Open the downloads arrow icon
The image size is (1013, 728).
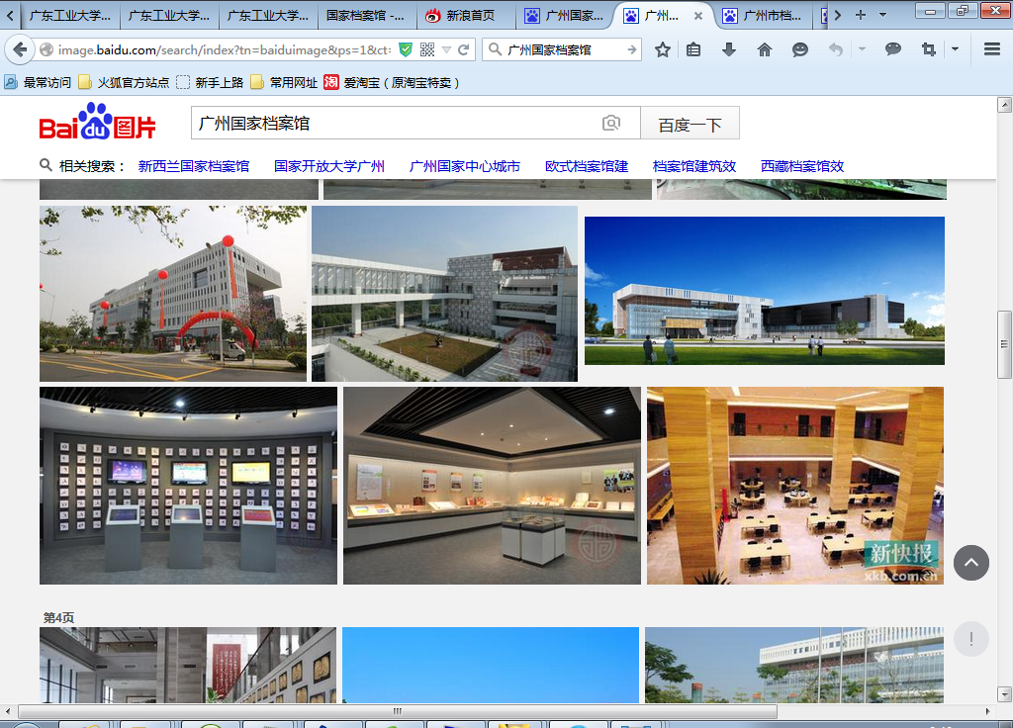[x=729, y=49]
